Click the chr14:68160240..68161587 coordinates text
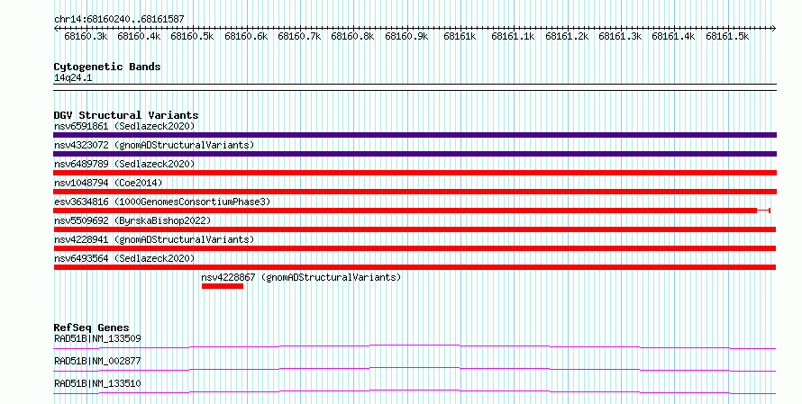The image size is (802, 404). tap(119, 20)
